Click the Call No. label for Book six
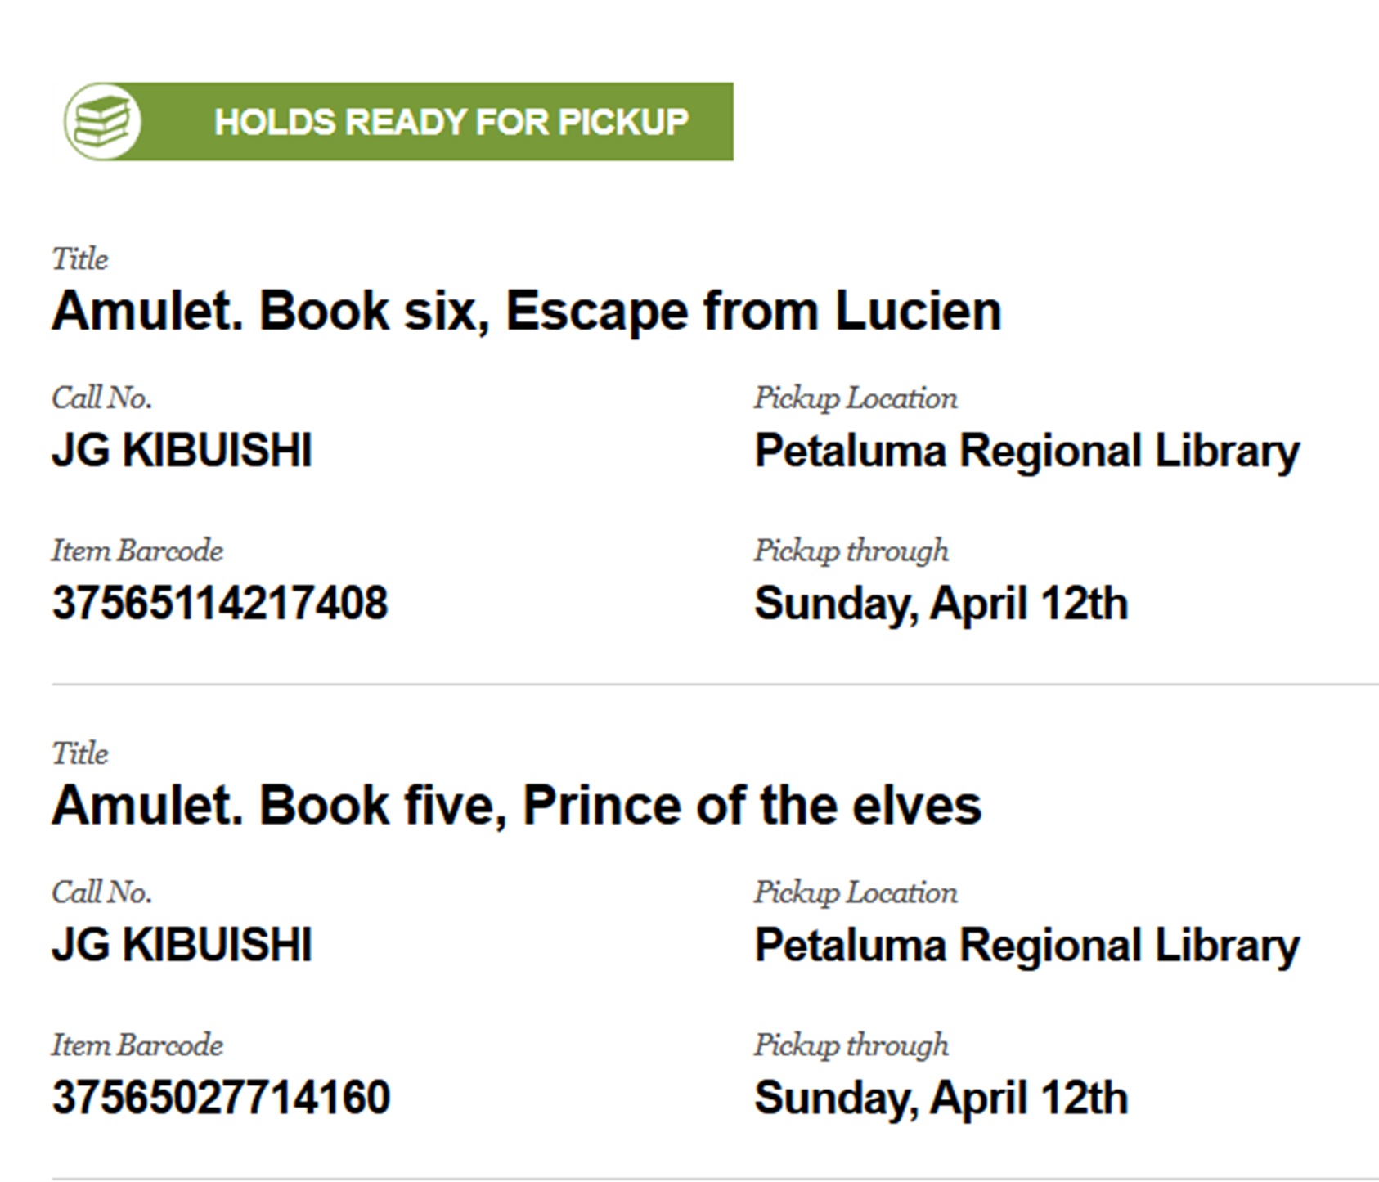The width and height of the screenshot is (1379, 1182). tap(101, 398)
